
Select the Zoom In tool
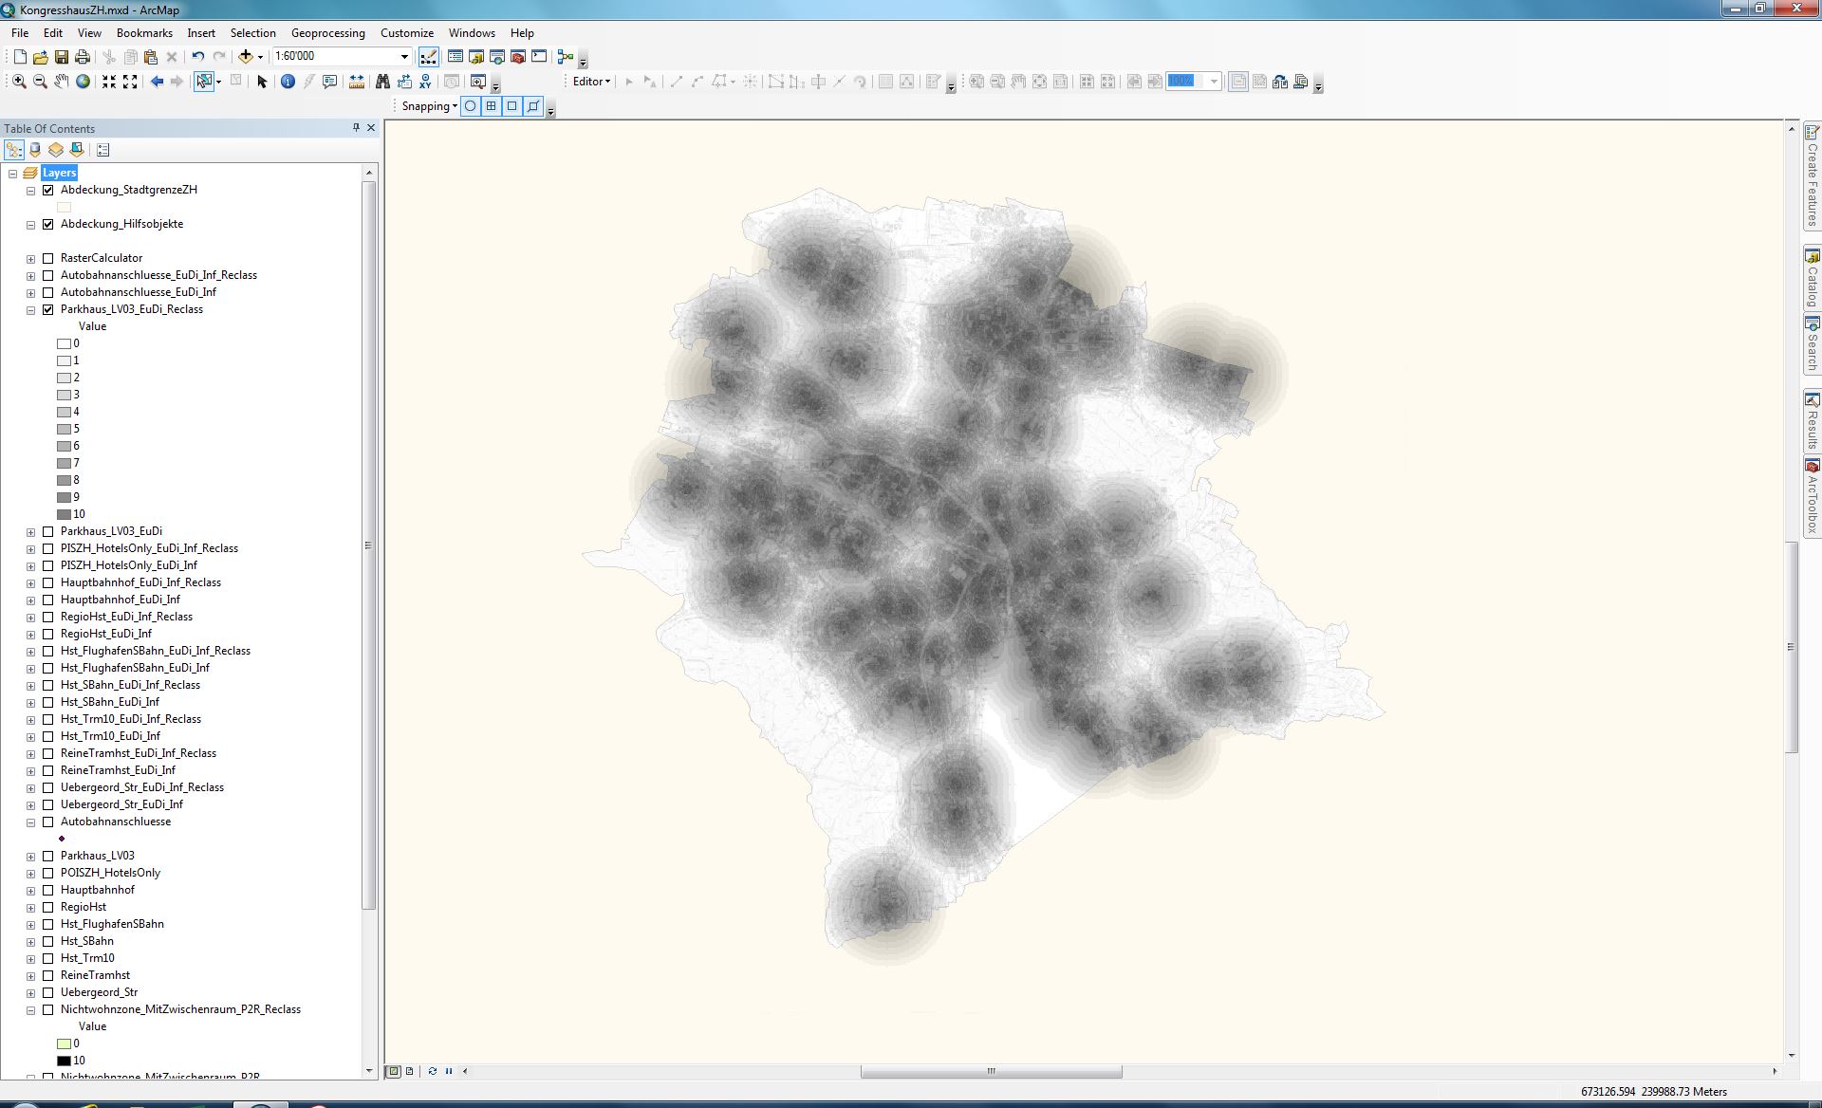[x=19, y=82]
